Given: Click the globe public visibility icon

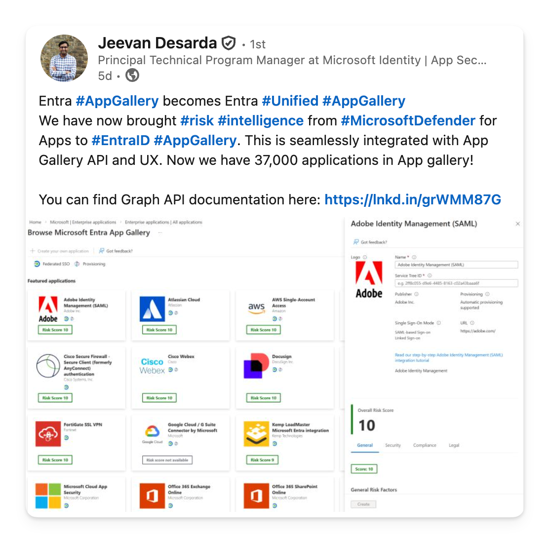Looking at the screenshot, I should coord(132,75).
